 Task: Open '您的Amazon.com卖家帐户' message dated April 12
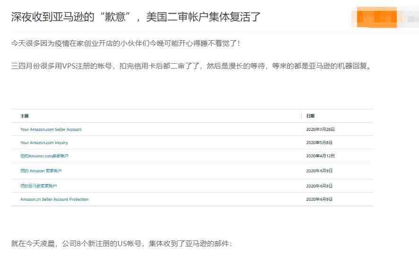point(44,156)
